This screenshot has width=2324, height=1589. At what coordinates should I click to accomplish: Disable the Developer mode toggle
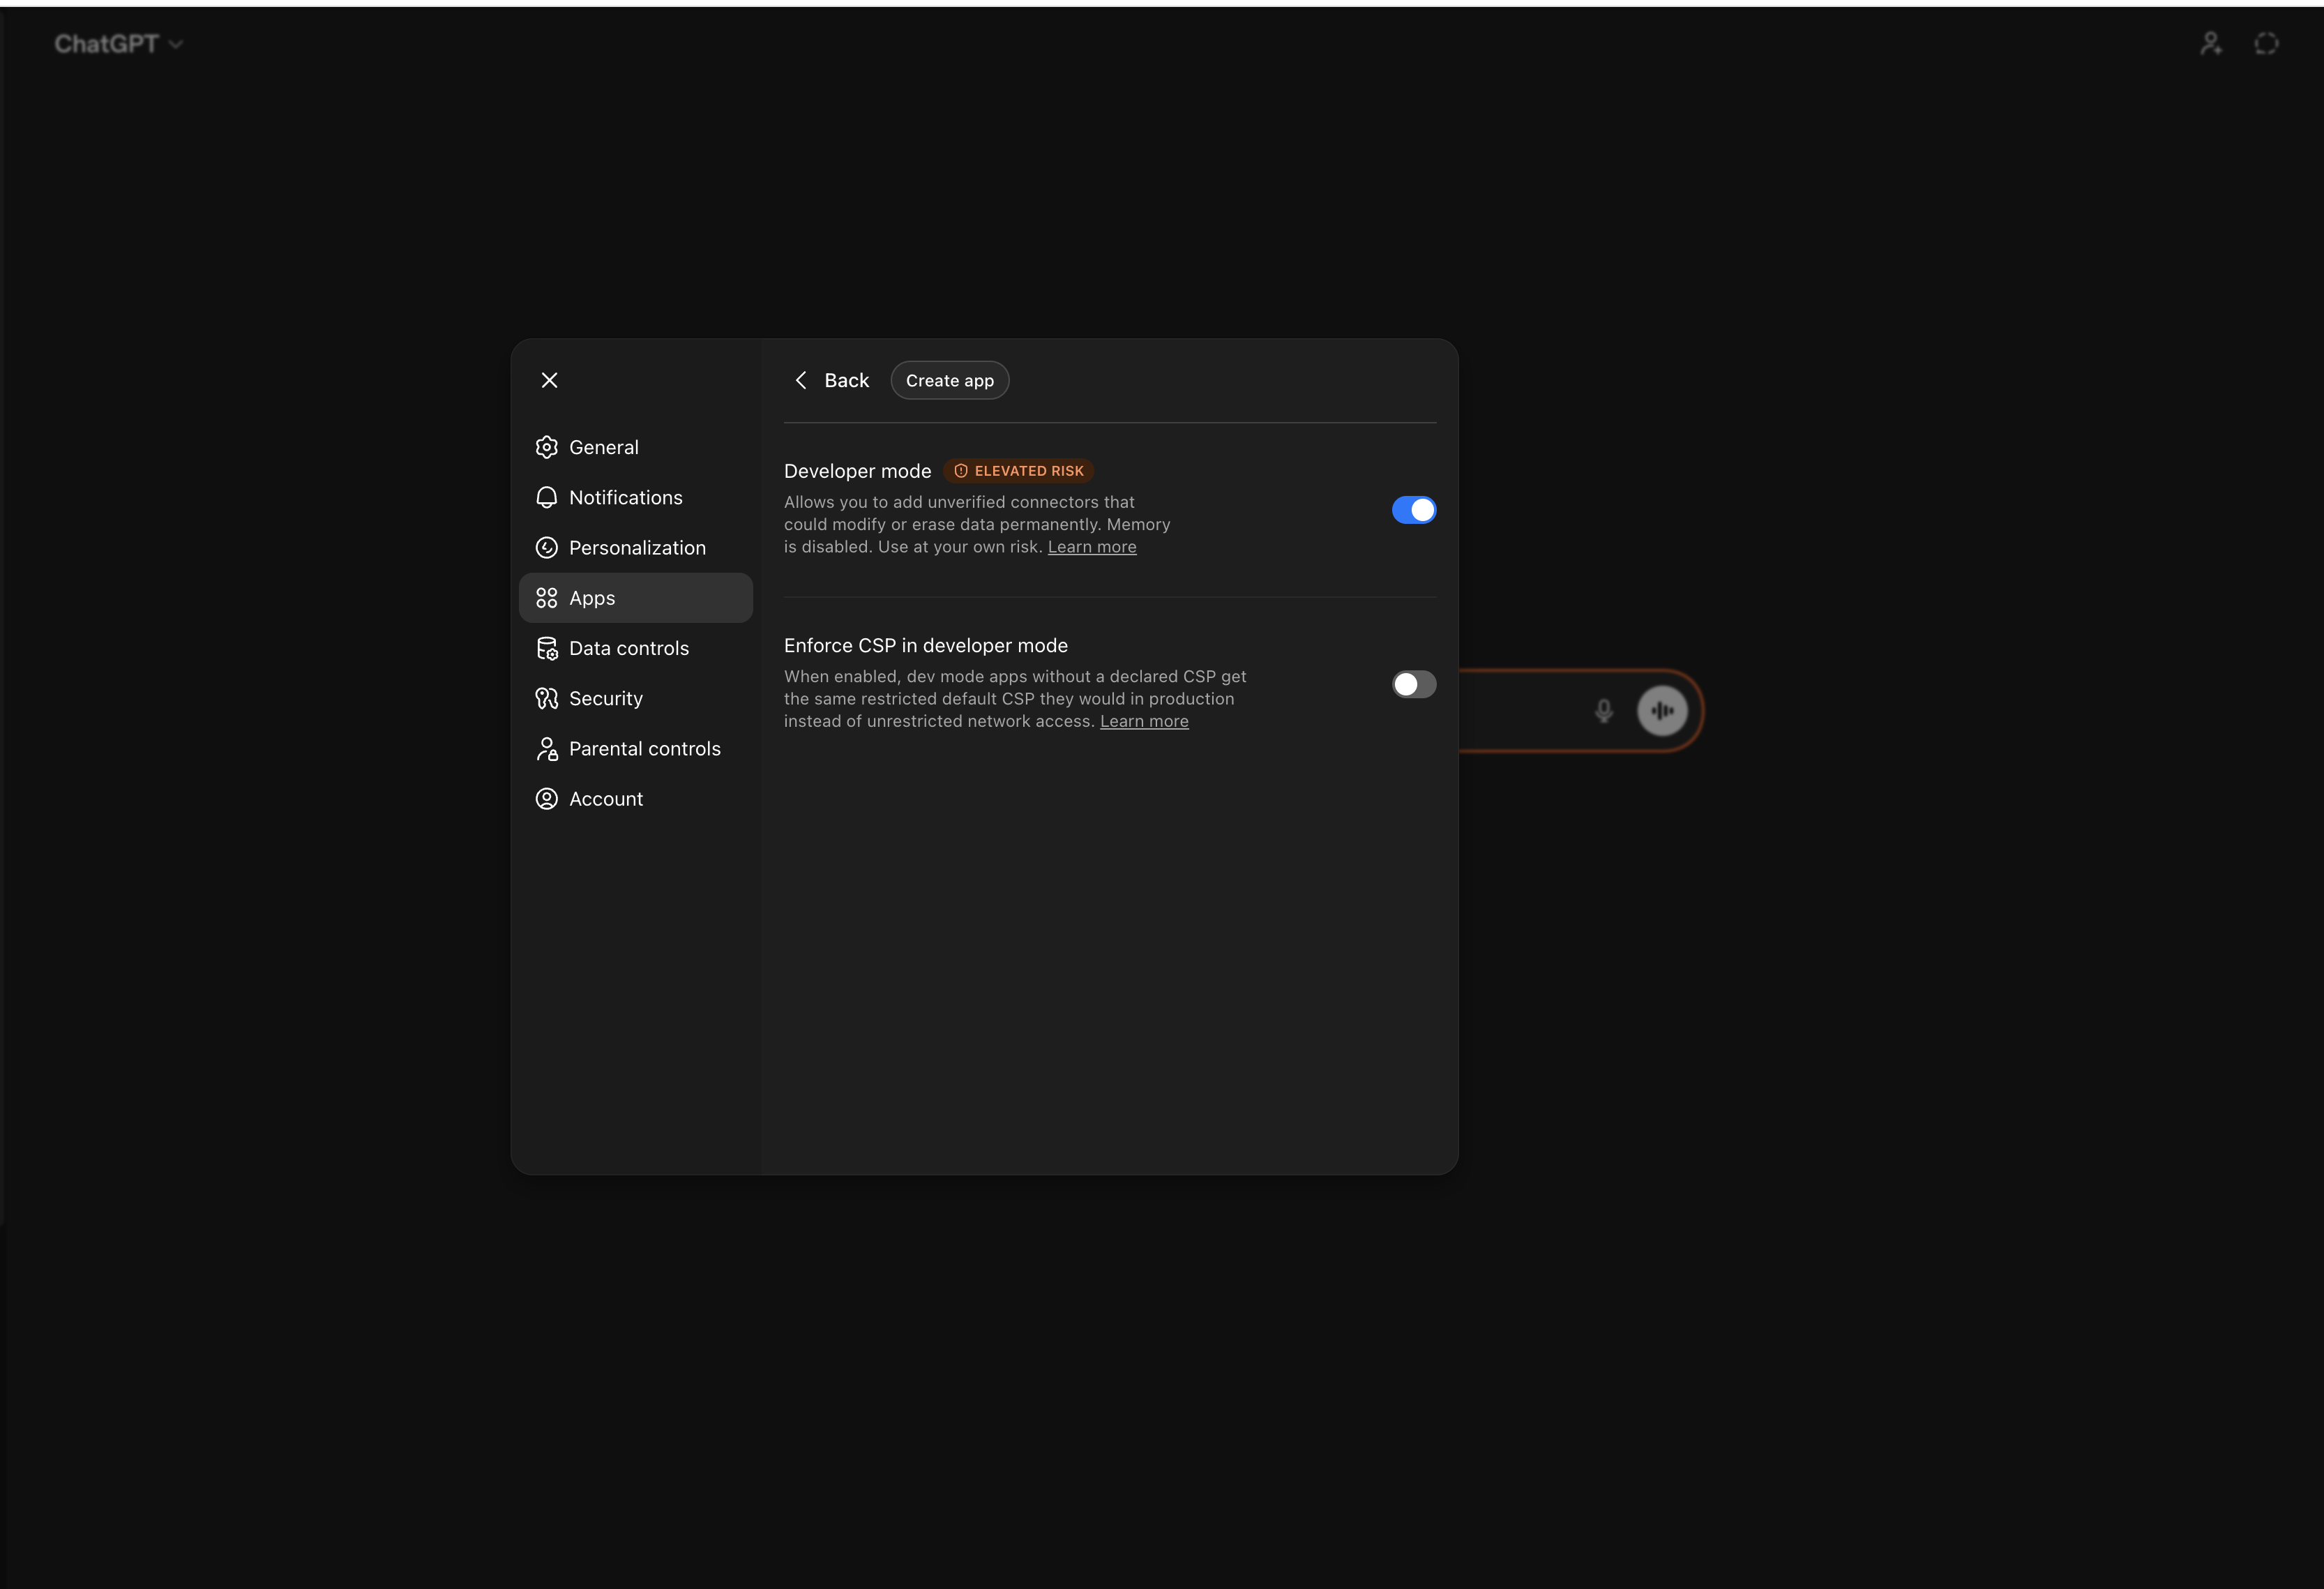[1414, 510]
